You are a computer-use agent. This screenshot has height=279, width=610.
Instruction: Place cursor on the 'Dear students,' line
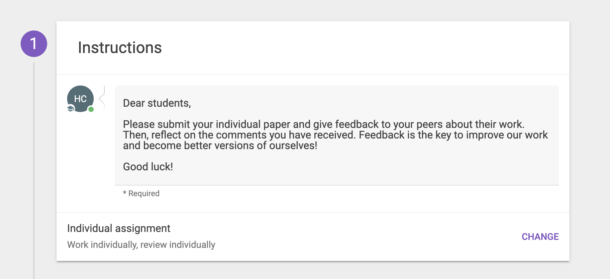click(x=157, y=103)
